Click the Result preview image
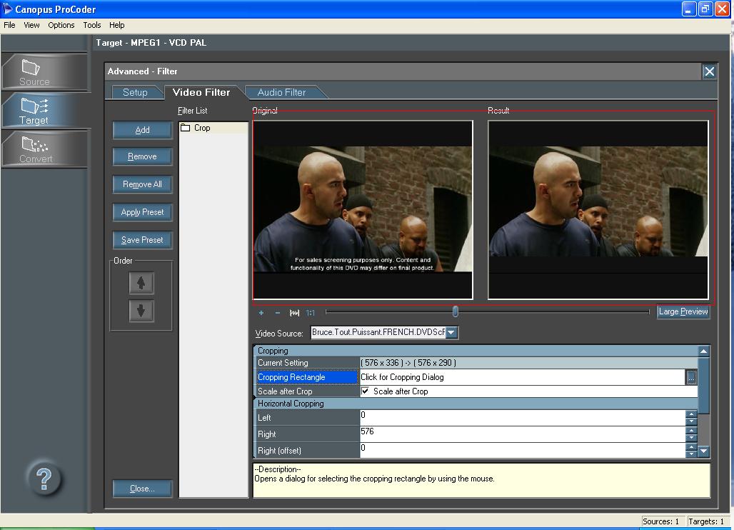 coord(598,210)
